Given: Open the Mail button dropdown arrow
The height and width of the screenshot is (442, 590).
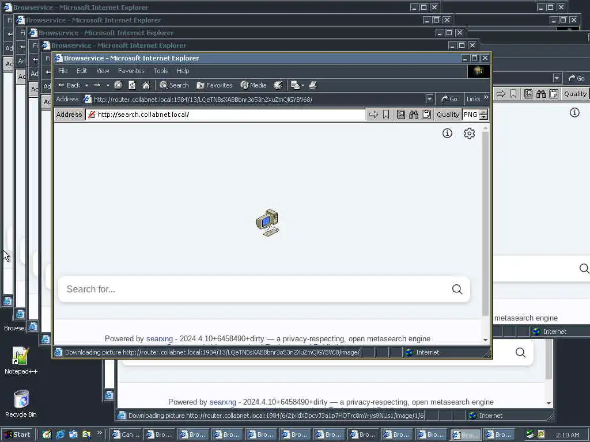Looking at the screenshot, I should [x=302, y=86].
